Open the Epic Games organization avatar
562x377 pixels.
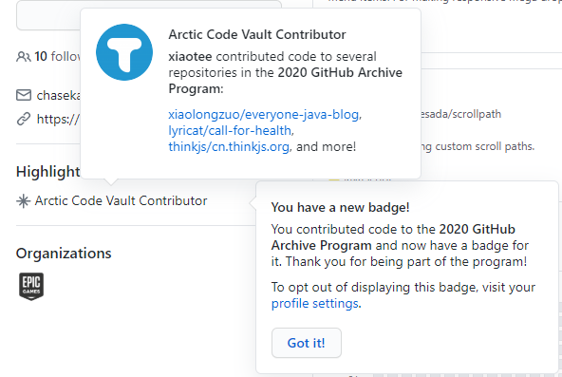31,286
